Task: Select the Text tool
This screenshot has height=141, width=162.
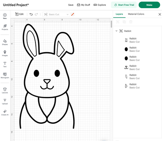Action: pos(5,63)
